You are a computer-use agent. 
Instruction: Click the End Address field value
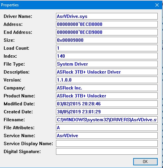107,32
